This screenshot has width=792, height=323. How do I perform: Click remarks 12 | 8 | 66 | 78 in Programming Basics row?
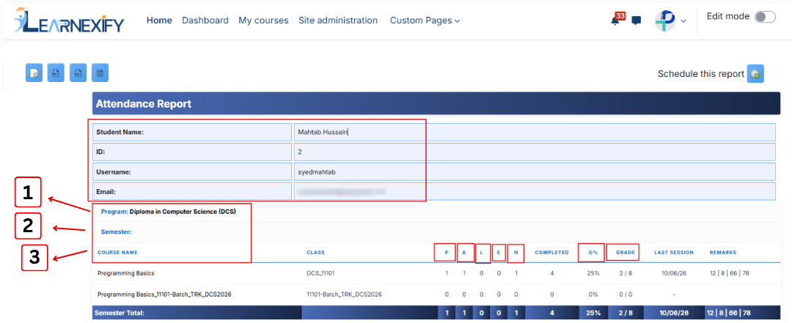click(729, 273)
